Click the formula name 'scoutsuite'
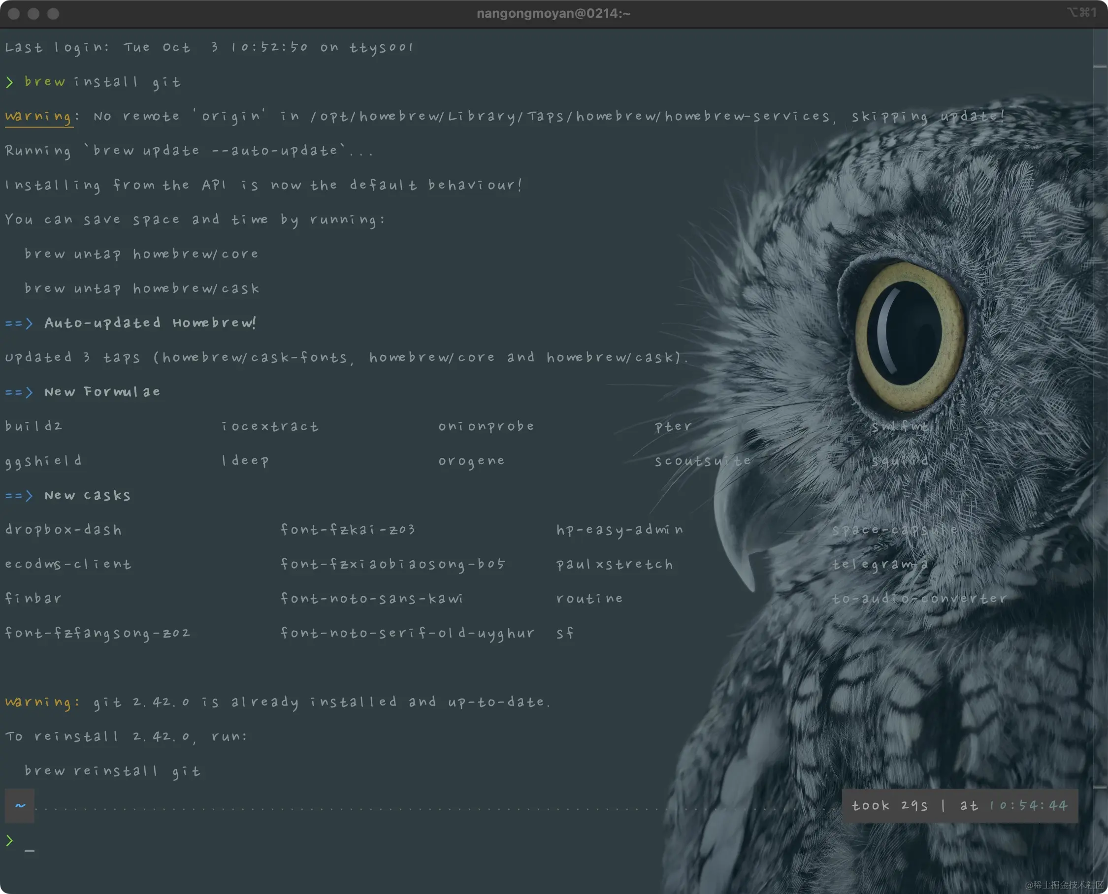1108x894 pixels. (703, 461)
